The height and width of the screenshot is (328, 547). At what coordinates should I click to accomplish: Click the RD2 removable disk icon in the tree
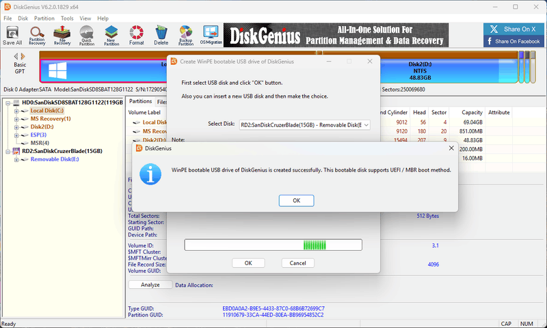click(x=16, y=151)
